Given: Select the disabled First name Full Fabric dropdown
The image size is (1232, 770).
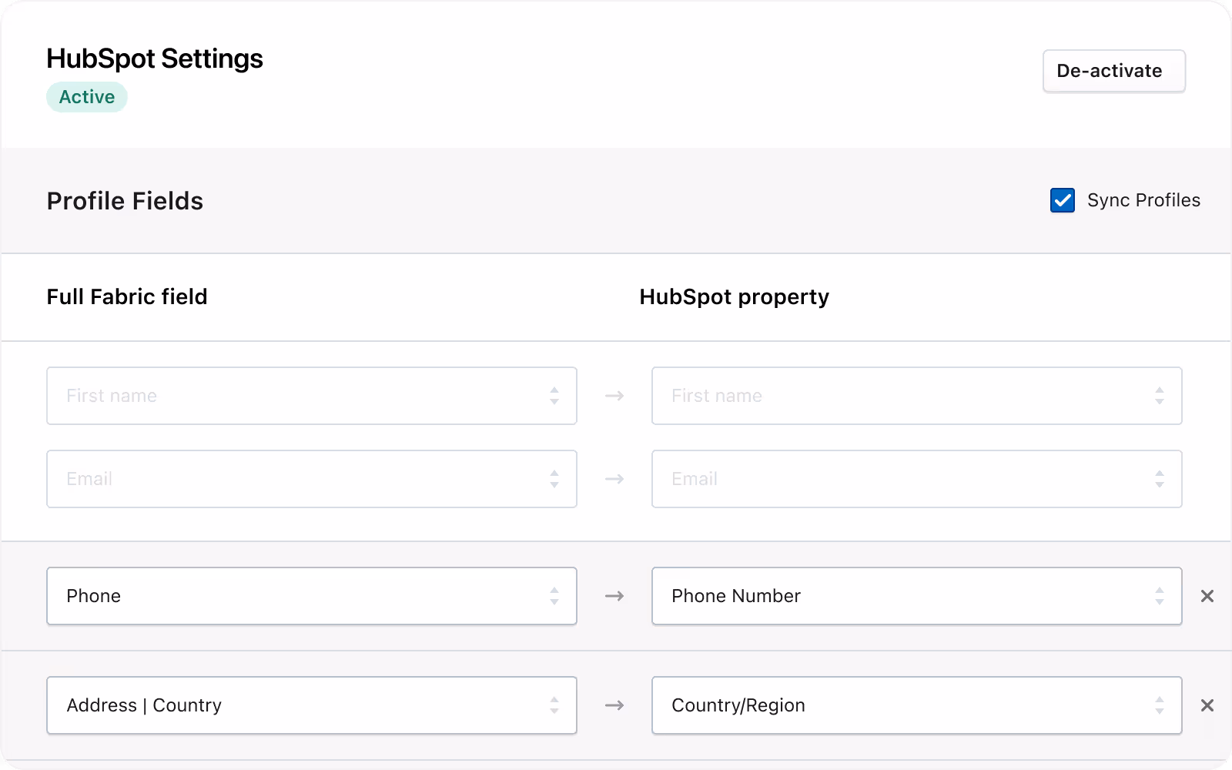Looking at the screenshot, I should pyautogui.click(x=311, y=396).
